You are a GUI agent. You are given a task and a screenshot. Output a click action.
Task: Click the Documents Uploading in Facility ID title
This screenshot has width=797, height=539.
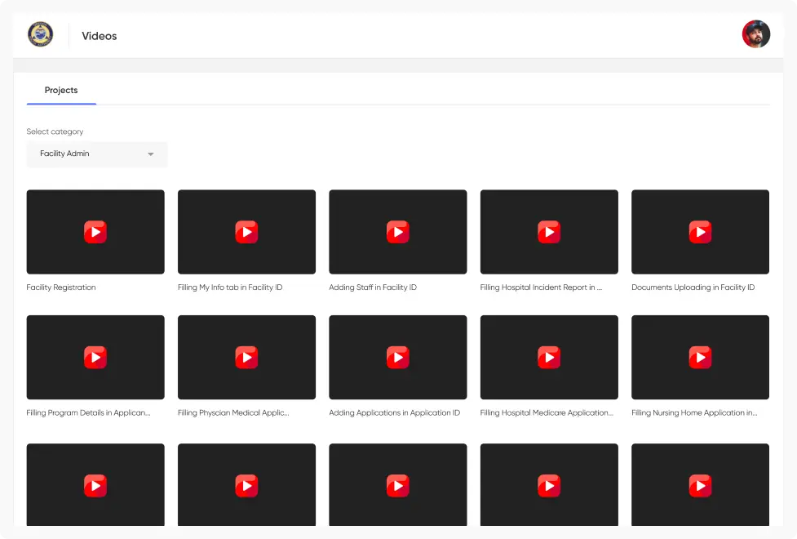(693, 287)
